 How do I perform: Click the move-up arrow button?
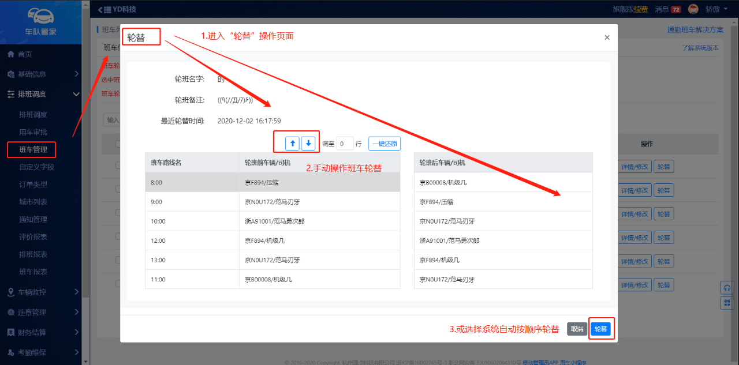point(293,143)
